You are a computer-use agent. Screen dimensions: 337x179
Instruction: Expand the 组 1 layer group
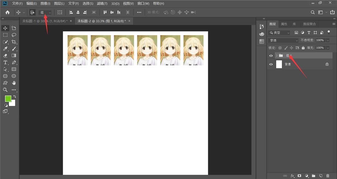[276, 56]
